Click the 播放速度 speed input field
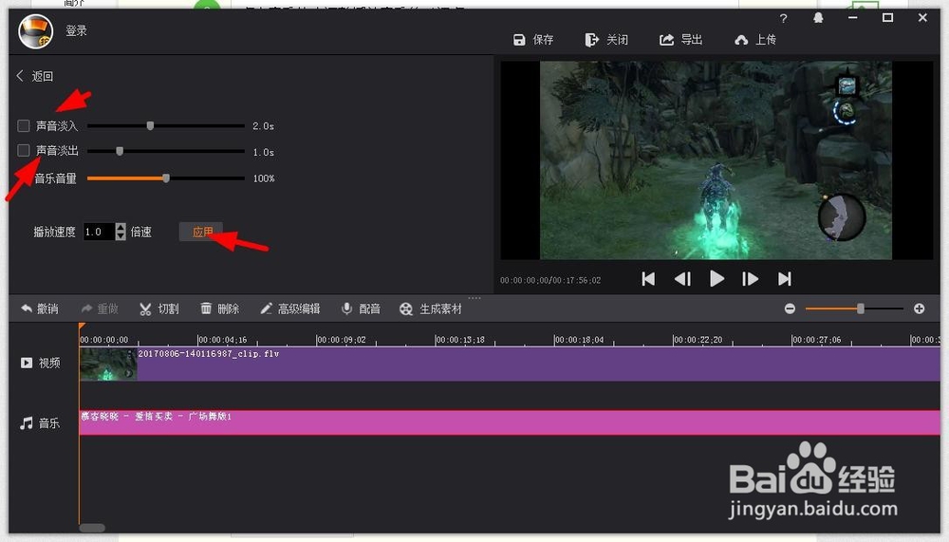949x542 pixels. click(x=98, y=232)
